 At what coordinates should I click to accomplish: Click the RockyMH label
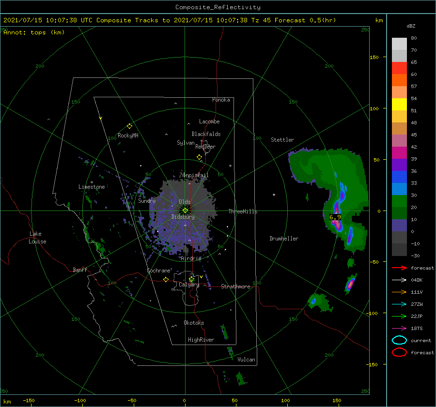tap(128, 136)
